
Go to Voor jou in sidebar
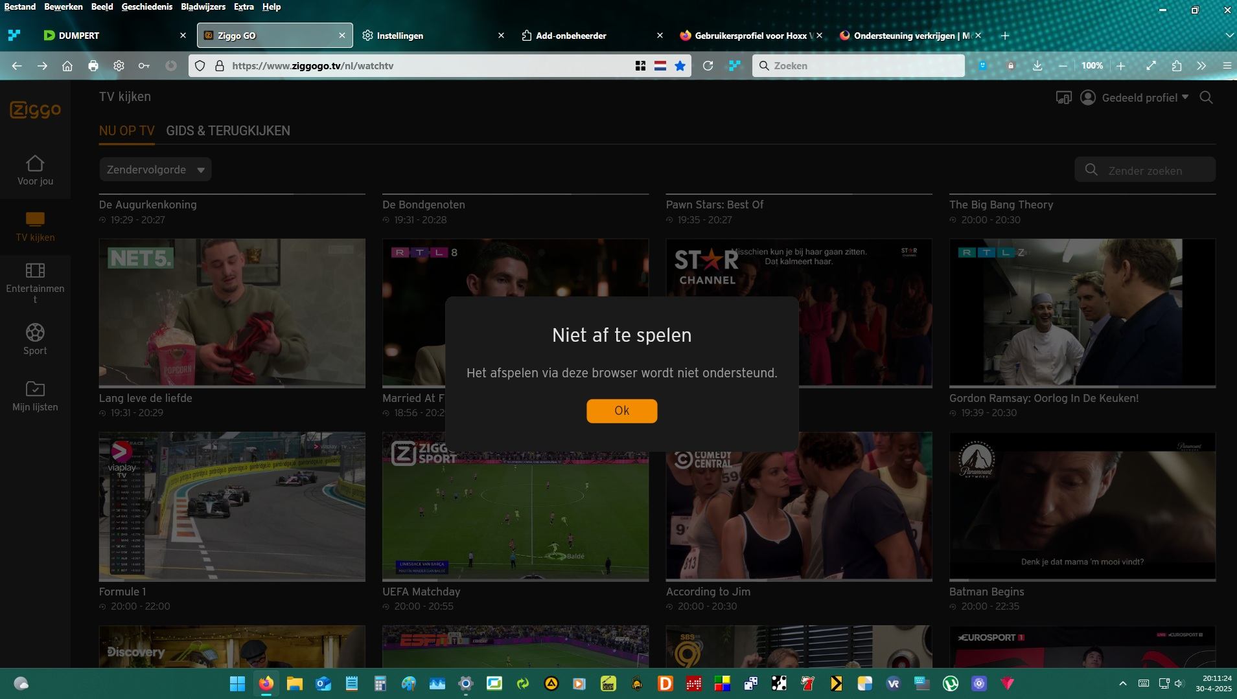coord(35,170)
